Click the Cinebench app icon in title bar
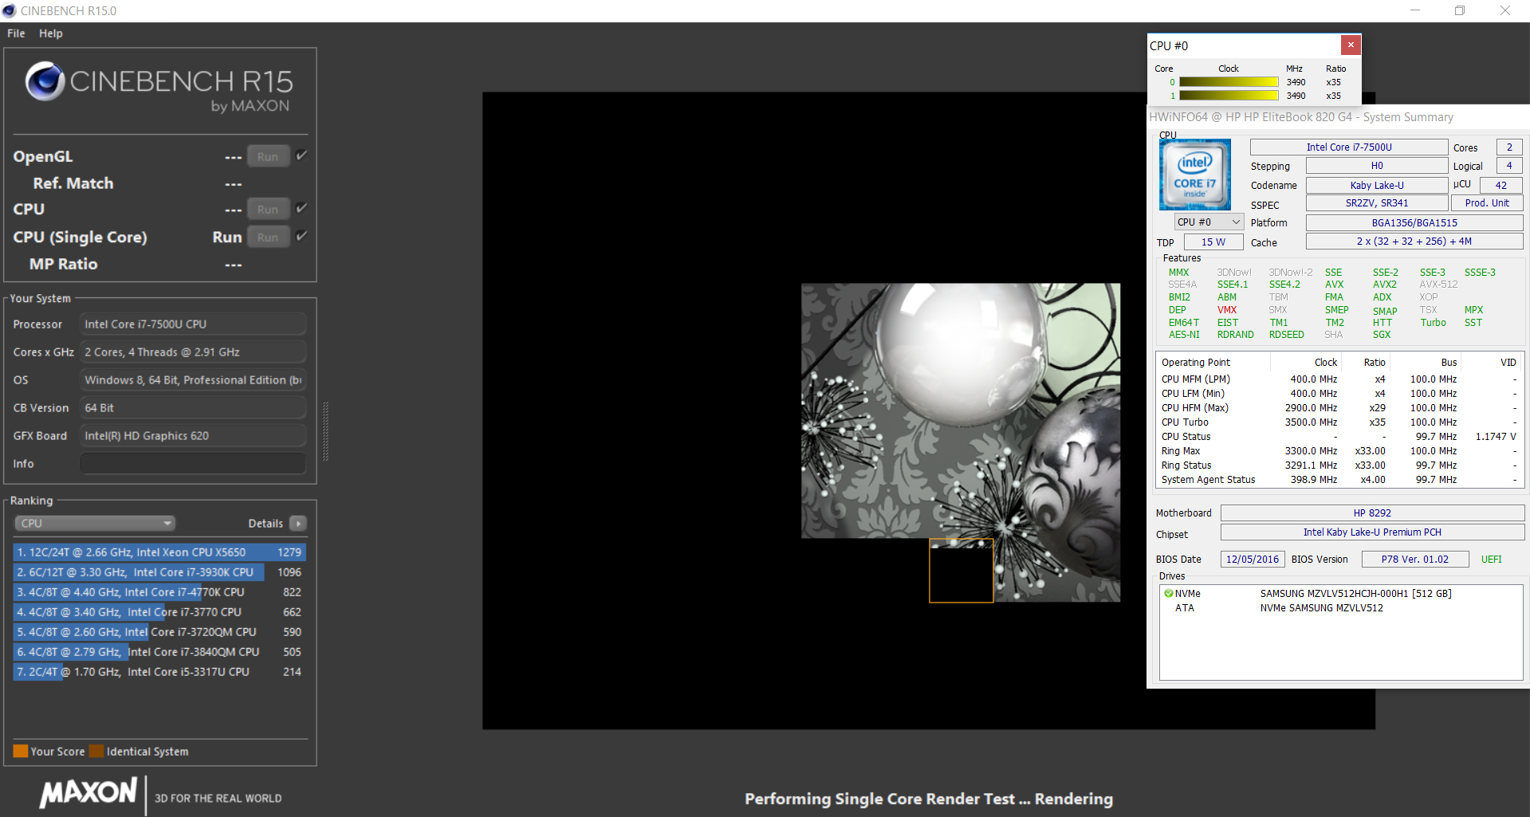Image resolution: width=1530 pixels, height=817 pixels. pos(10,10)
